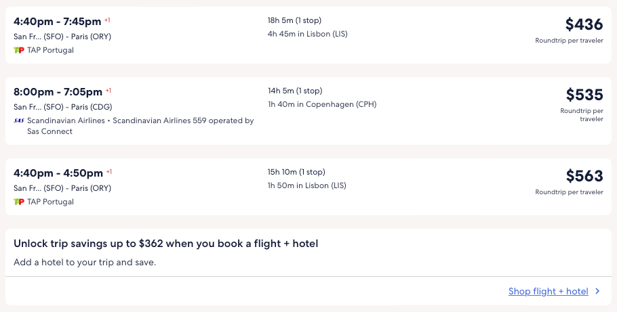Click SFO - Paris (CDG) route text

[x=62, y=107]
